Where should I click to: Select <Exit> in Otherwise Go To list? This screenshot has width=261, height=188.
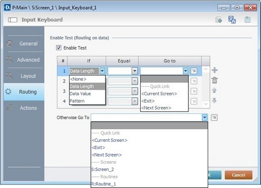coord(149,147)
